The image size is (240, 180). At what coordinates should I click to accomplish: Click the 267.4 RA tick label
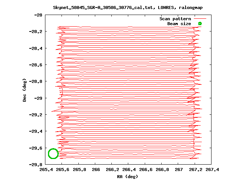click(x=212, y=169)
